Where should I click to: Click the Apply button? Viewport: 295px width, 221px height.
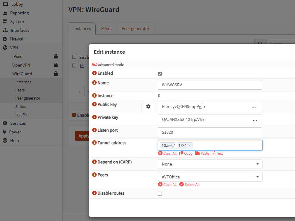pos(82,136)
